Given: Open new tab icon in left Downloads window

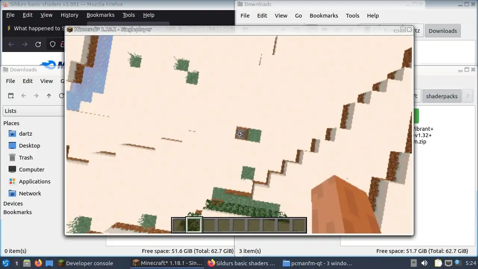Looking at the screenshot, I should [x=11, y=96].
